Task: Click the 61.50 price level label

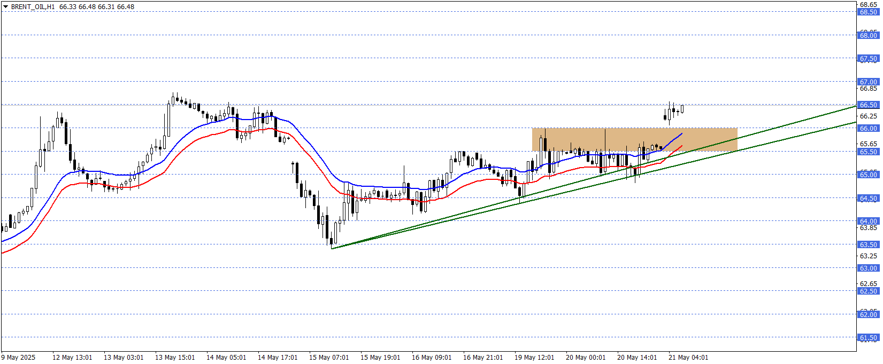Action: 868,338
